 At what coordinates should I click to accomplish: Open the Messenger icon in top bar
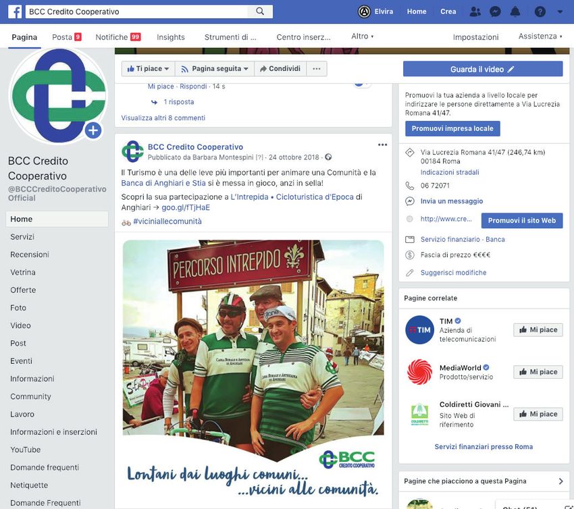[x=495, y=11]
